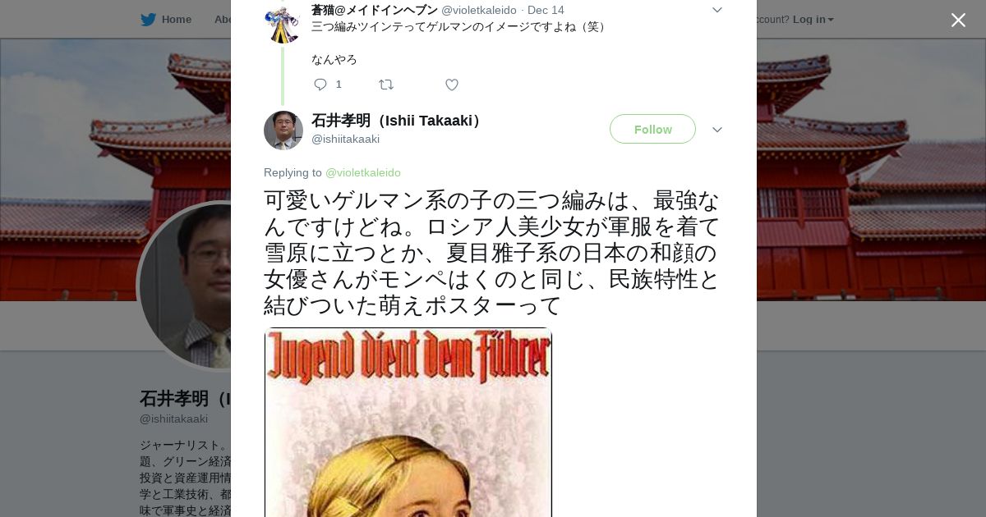Follow Ishii Takaaki
This screenshot has width=986, height=517.
[652, 129]
